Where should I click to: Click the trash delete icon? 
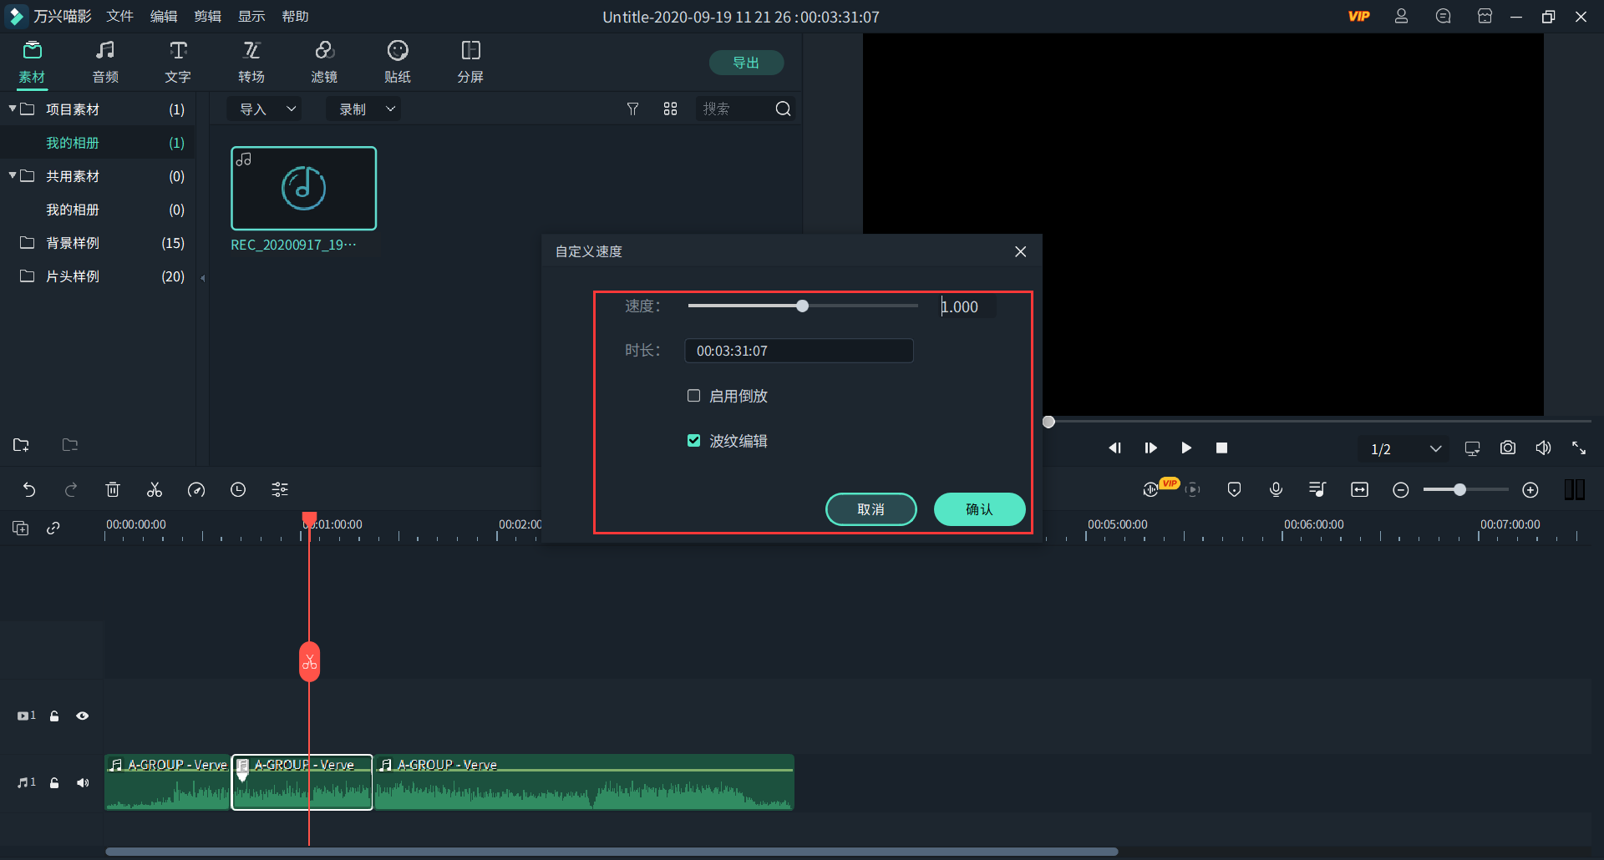[x=113, y=490]
